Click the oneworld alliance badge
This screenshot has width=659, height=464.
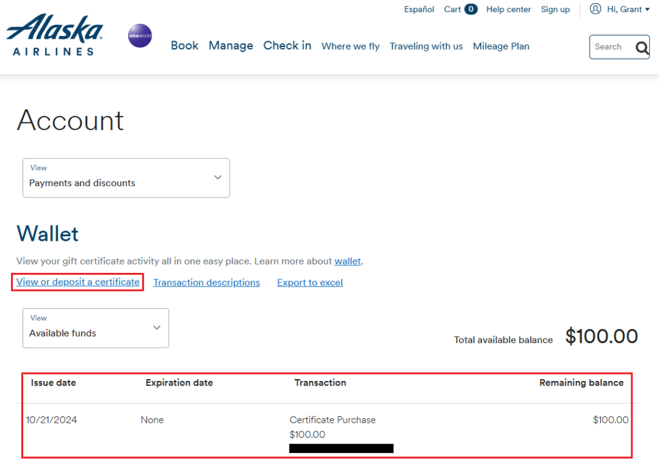140,36
